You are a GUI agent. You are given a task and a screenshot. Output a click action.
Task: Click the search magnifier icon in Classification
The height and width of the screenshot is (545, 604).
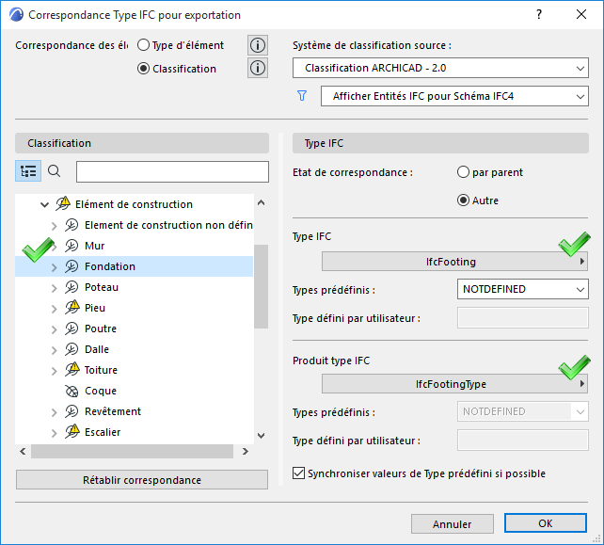click(55, 171)
